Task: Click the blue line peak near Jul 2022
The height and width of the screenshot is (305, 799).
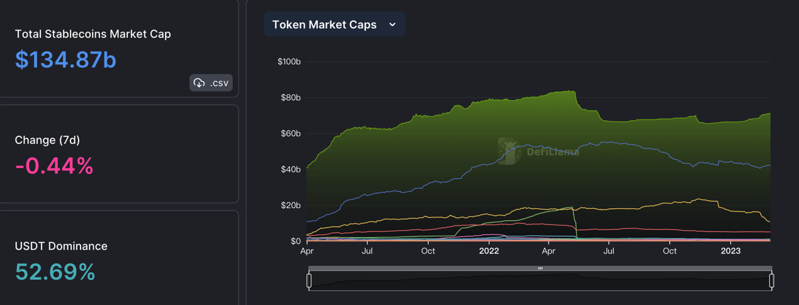Action: point(603,142)
